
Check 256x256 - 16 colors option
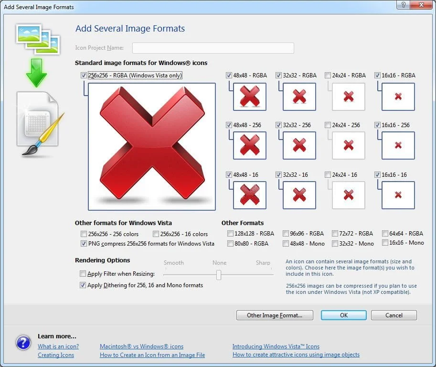(156, 234)
